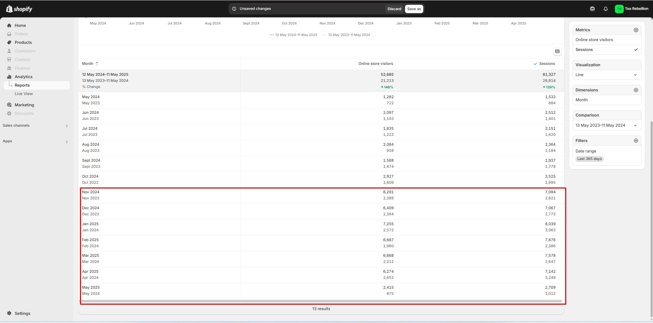Open the Visualization Line dropdown
653x323 pixels.
pos(606,75)
